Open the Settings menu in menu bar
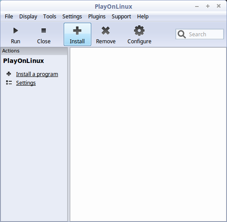 (72, 17)
